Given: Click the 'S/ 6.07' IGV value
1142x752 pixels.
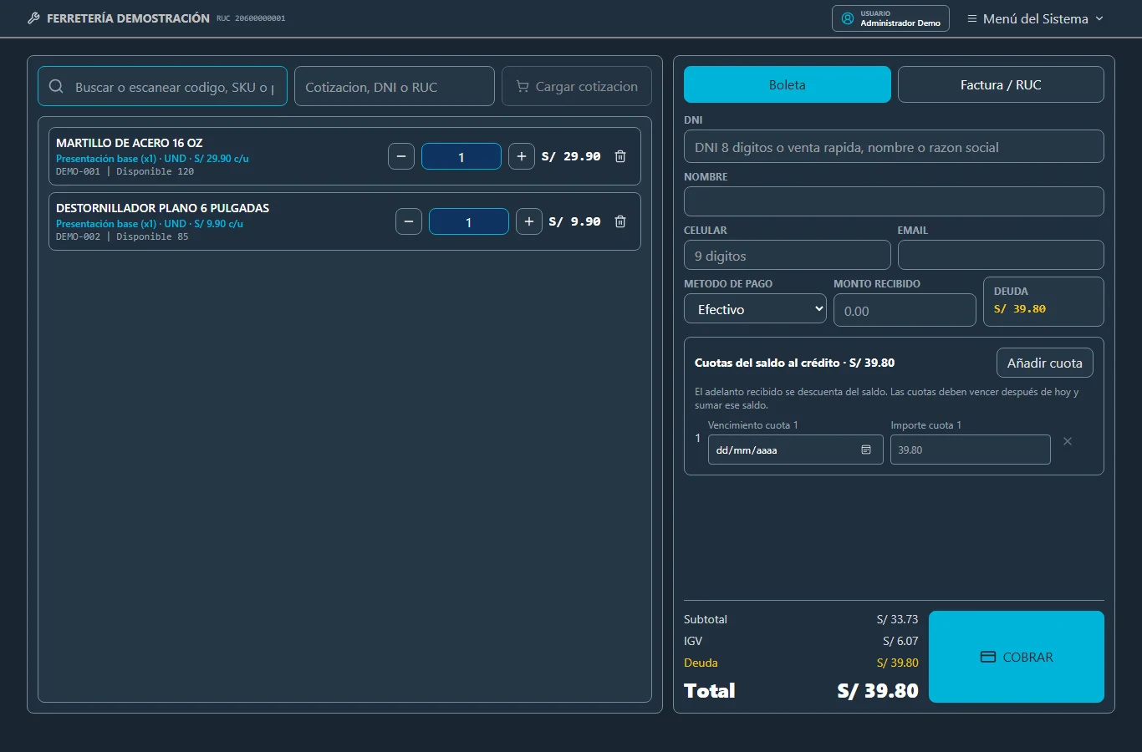Looking at the screenshot, I should tap(900, 641).
